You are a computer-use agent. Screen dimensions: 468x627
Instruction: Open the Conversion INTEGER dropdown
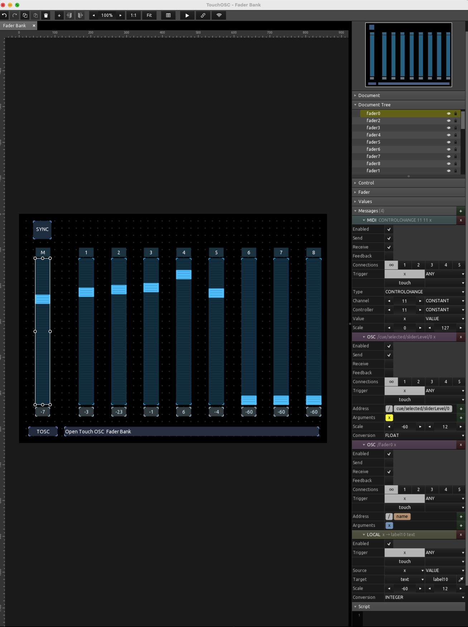(424, 597)
